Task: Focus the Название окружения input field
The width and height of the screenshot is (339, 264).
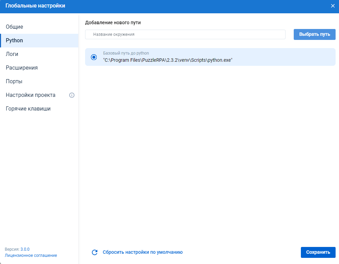Action: [x=185, y=34]
